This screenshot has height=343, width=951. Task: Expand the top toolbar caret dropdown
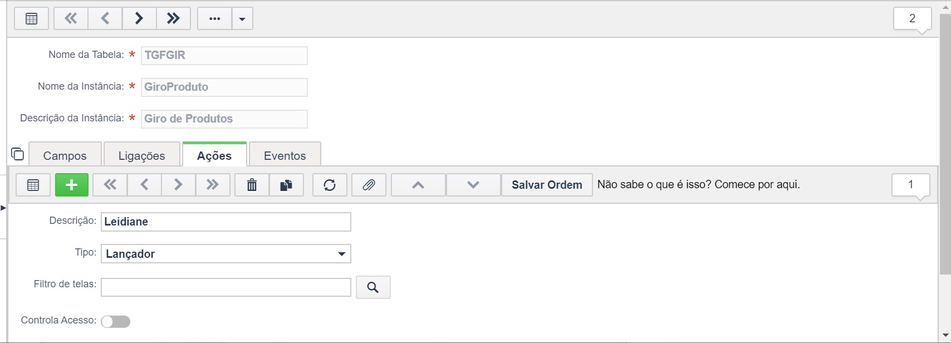242,18
